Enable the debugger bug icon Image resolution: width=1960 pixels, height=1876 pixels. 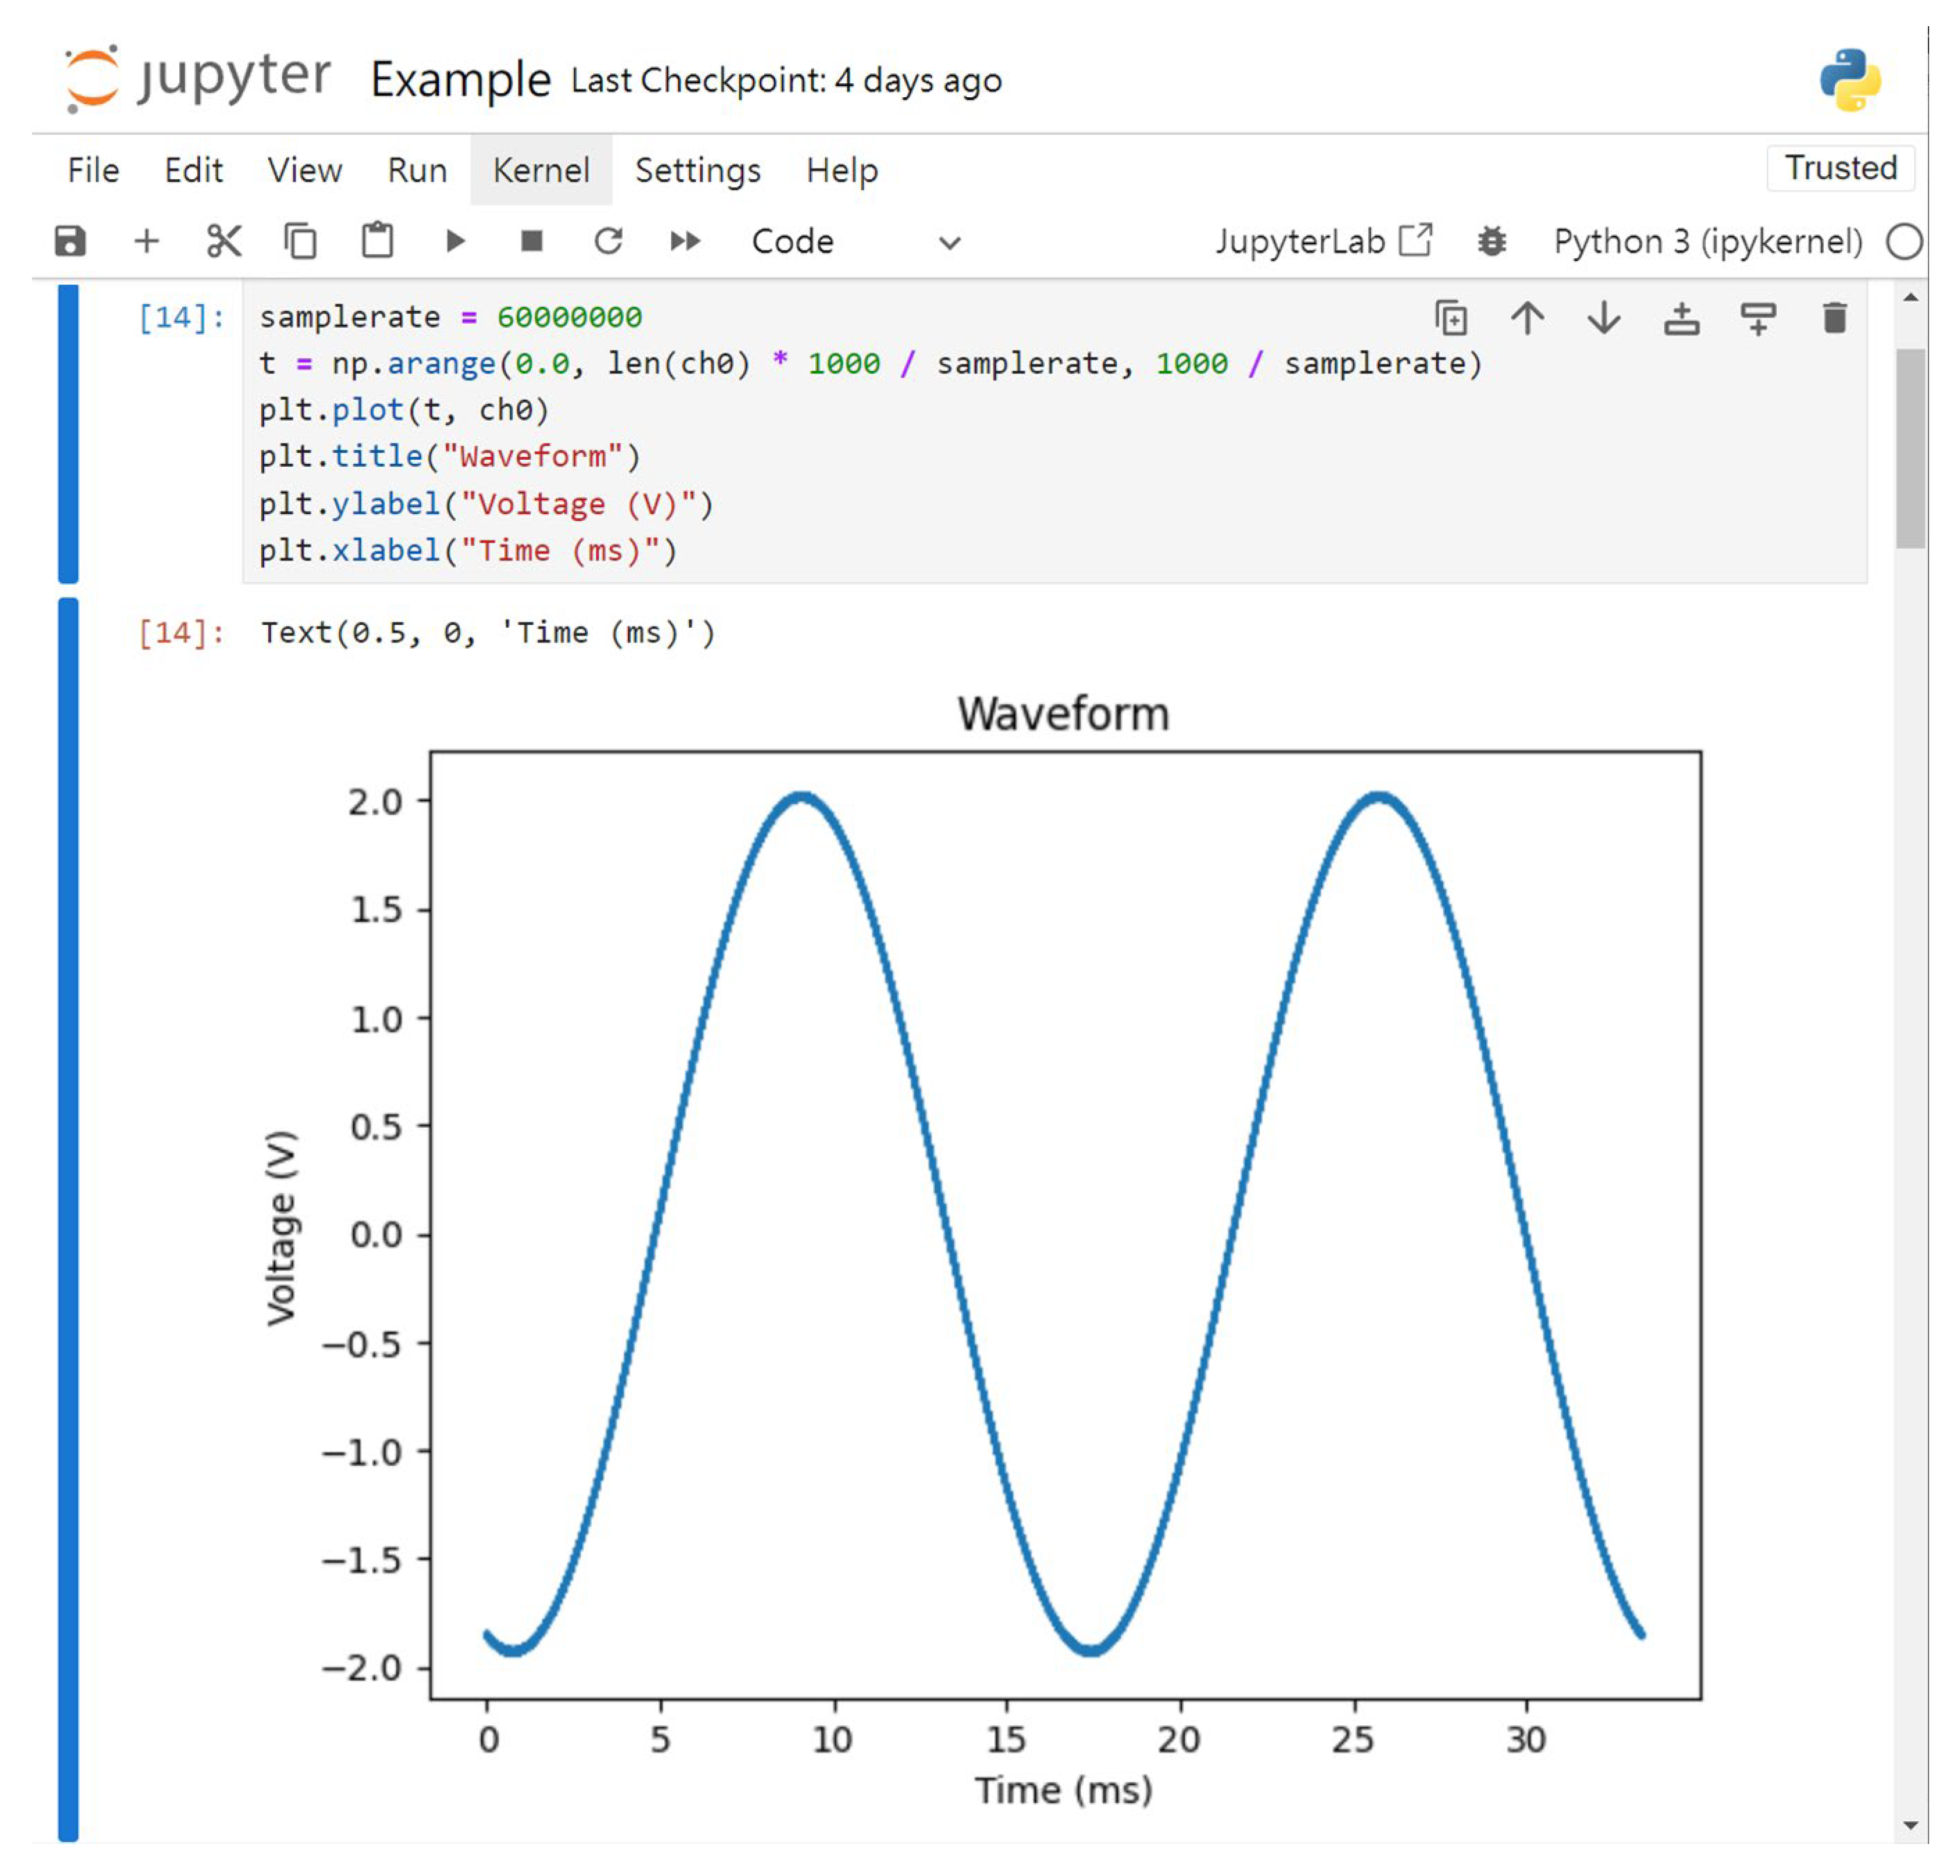[1492, 241]
